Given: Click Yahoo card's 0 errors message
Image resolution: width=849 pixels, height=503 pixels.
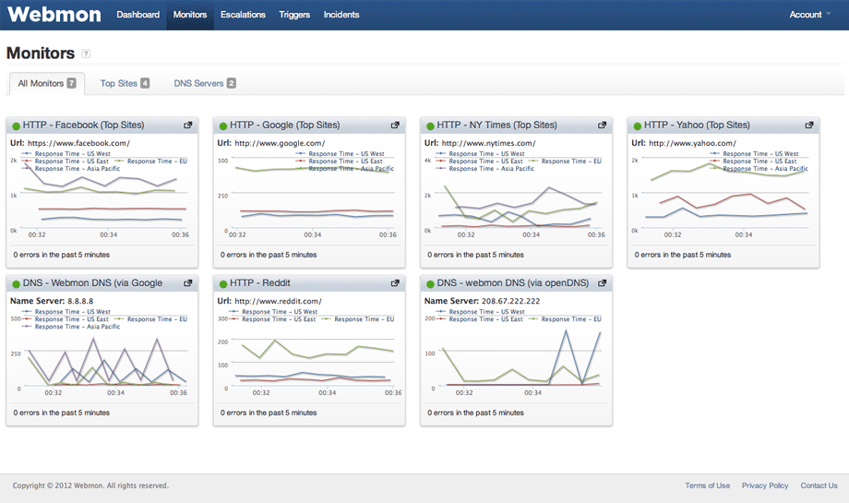Looking at the screenshot, I should [683, 255].
